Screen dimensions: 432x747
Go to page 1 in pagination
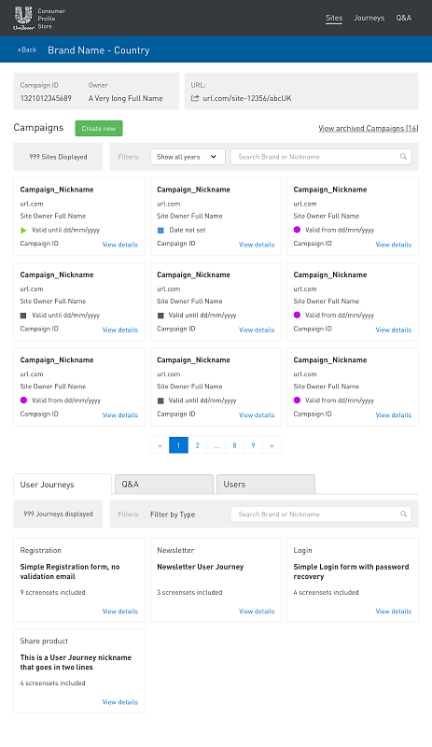click(178, 445)
